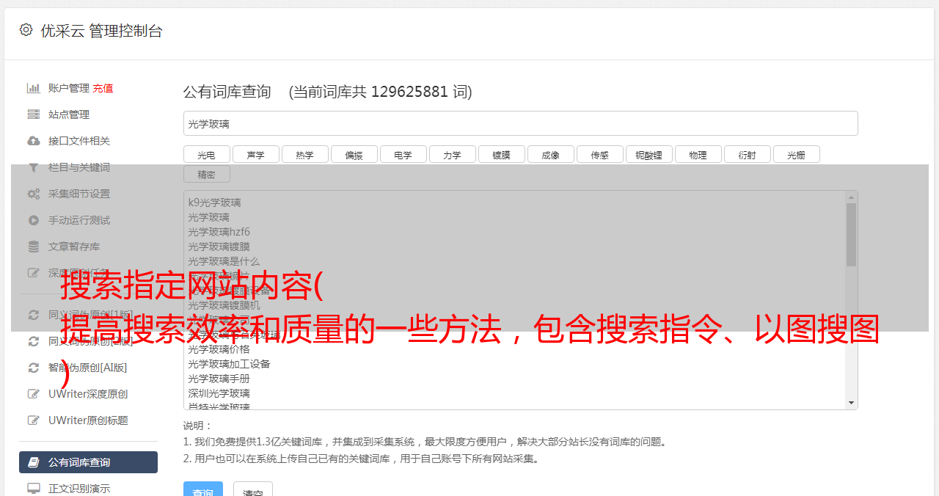Click the play icon for 手动运行测试
Viewport: 939px width, 496px height.
pos(33,220)
